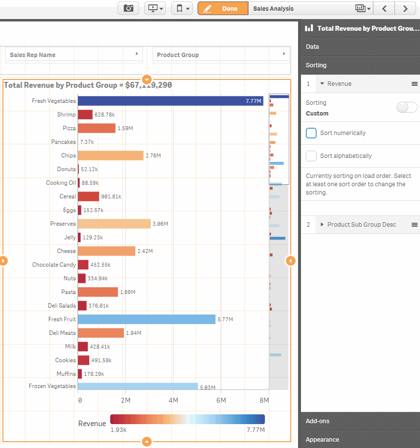Image resolution: width=420 pixels, height=448 pixels.
Task: Click the bar chart icon in the properties panel header
Action: click(309, 28)
